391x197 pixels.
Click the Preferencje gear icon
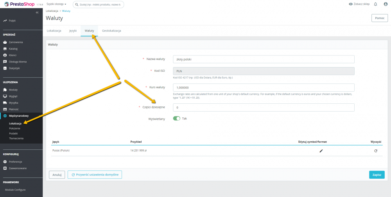[5, 162]
